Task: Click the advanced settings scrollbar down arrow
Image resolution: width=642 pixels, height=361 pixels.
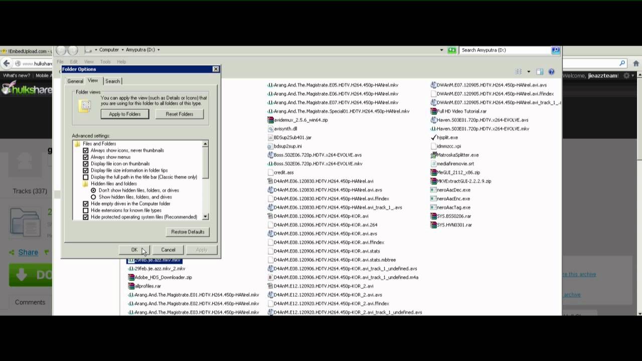Action: click(x=205, y=217)
